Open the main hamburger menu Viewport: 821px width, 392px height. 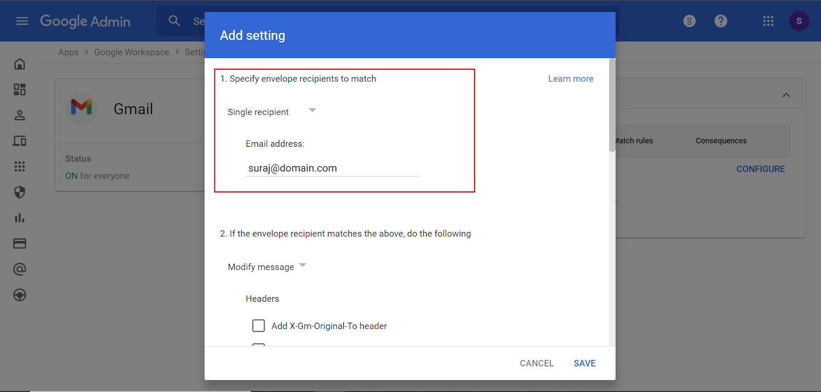point(22,21)
